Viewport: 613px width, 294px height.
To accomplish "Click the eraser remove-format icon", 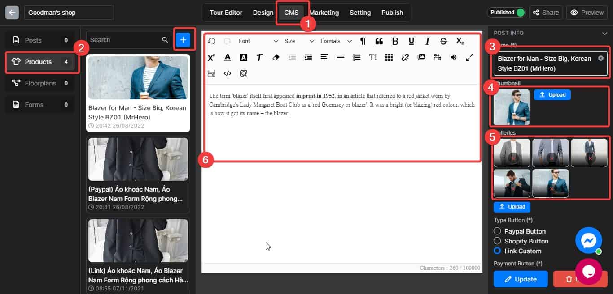I will tap(276, 57).
